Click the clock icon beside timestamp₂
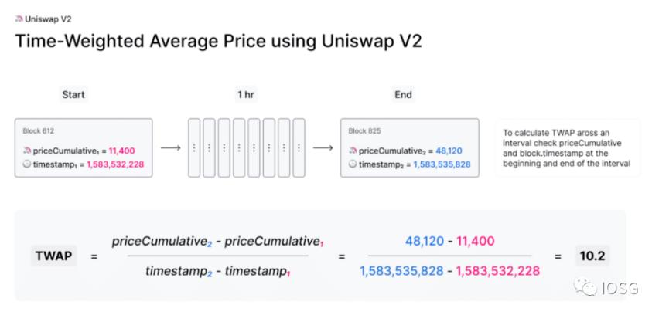This screenshot has height=315, width=652. tap(353, 164)
